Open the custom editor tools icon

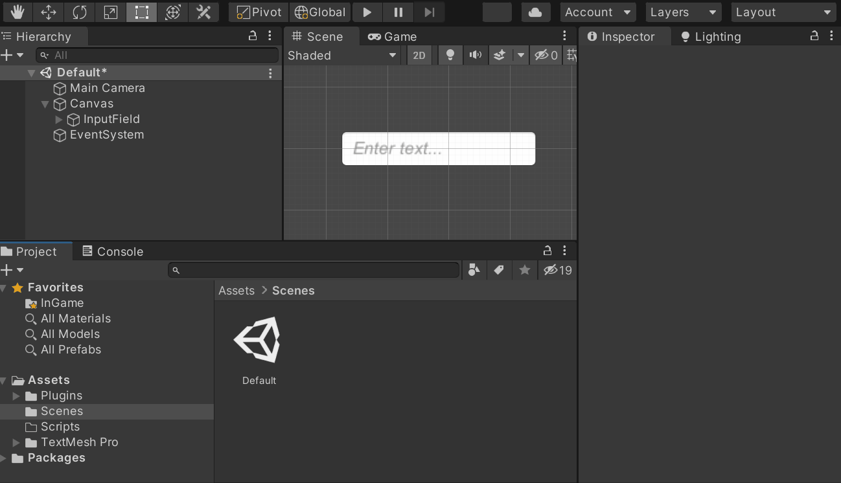click(203, 12)
